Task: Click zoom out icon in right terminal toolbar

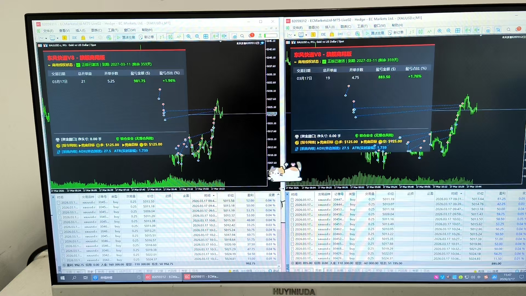Action: pyautogui.click(x=448, y=31)
